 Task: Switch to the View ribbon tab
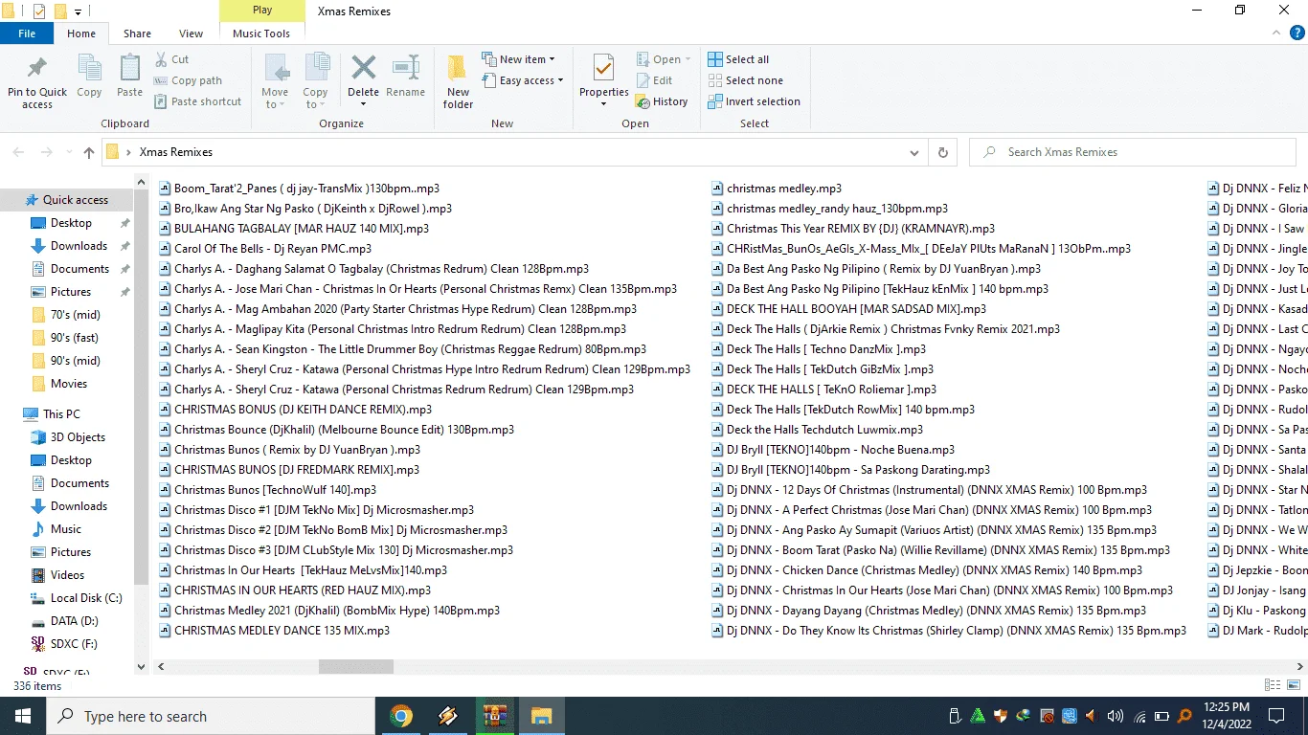click(x=191, y=33)
